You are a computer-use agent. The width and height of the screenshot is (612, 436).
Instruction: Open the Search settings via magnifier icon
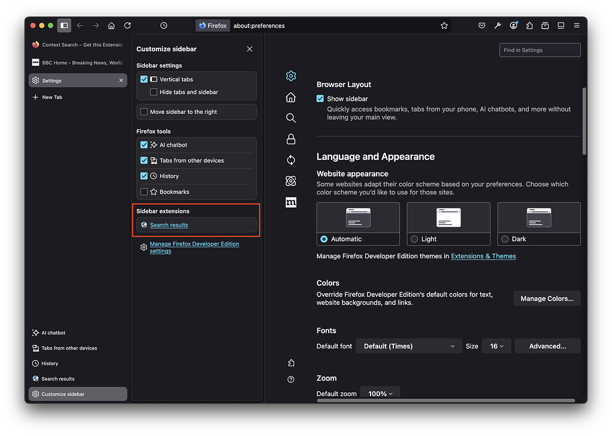coord(291,117)
